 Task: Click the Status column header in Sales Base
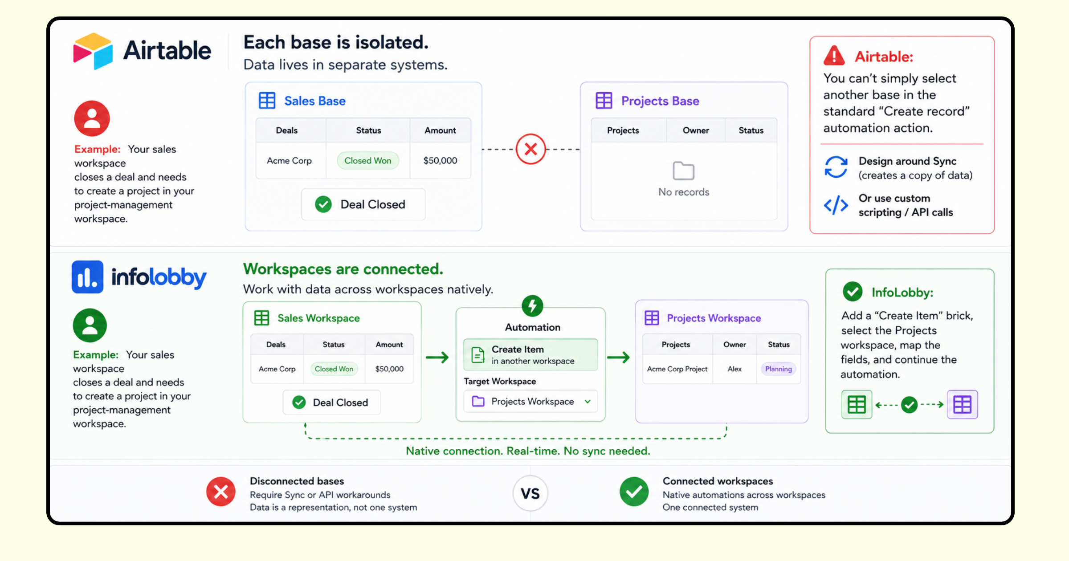(x=368, y=130)
